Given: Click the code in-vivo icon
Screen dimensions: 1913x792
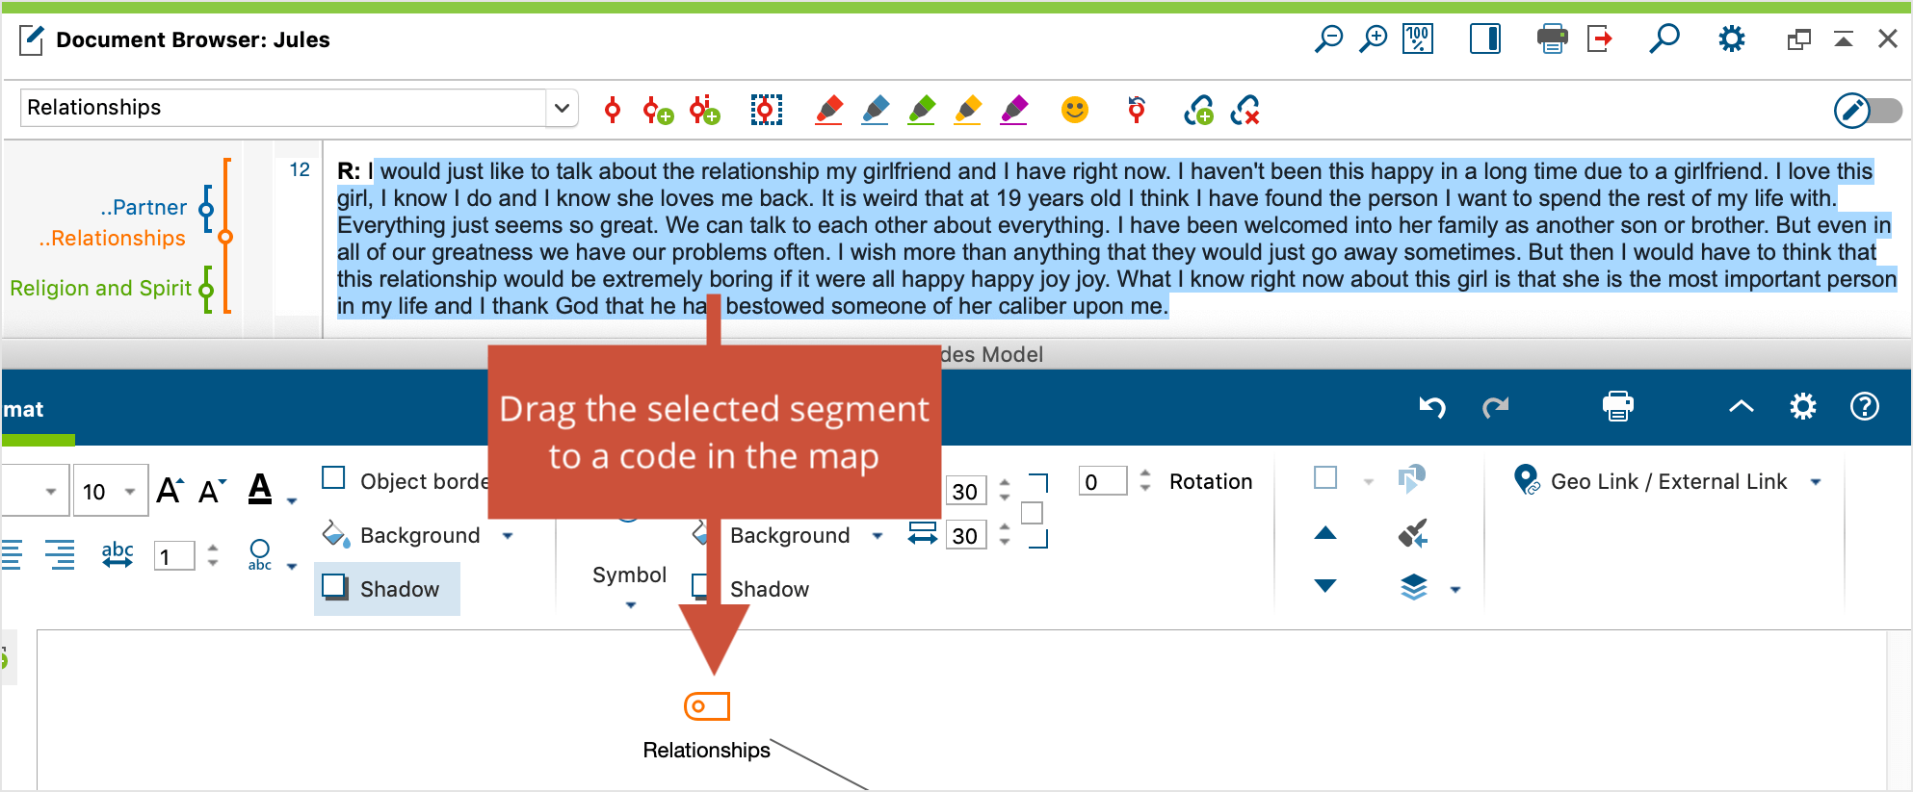Looking at the screenshot, I should (705, 111).
